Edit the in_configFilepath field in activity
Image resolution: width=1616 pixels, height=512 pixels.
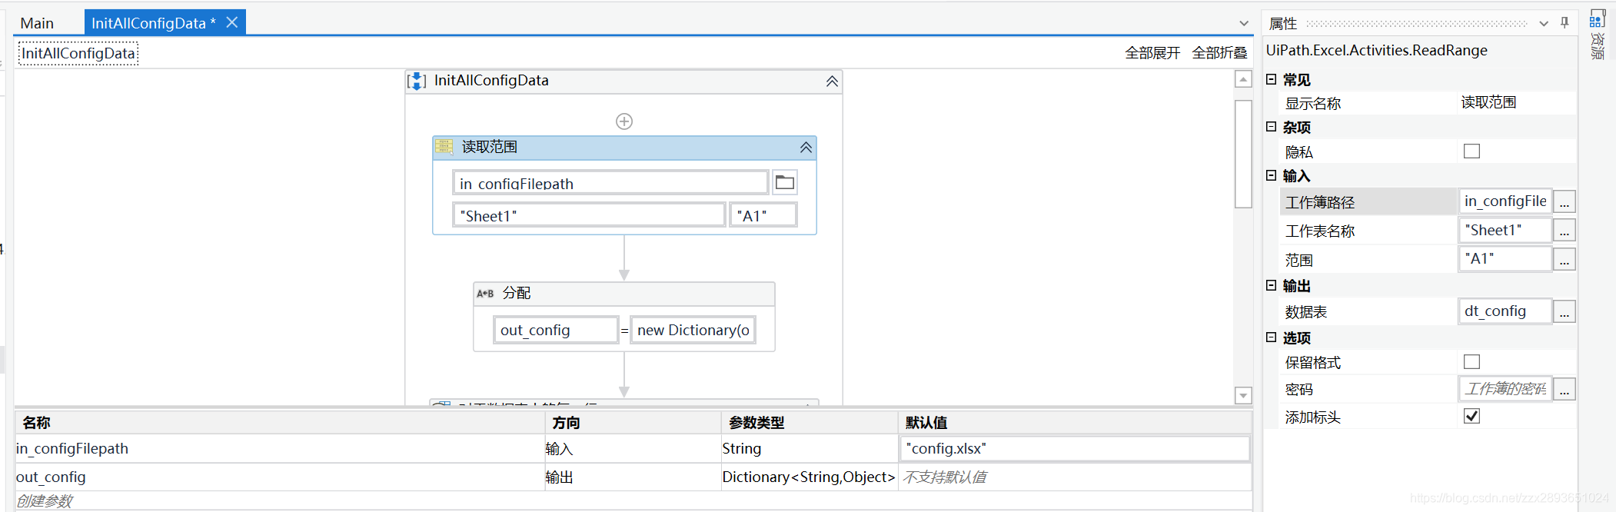coord(610,183)
